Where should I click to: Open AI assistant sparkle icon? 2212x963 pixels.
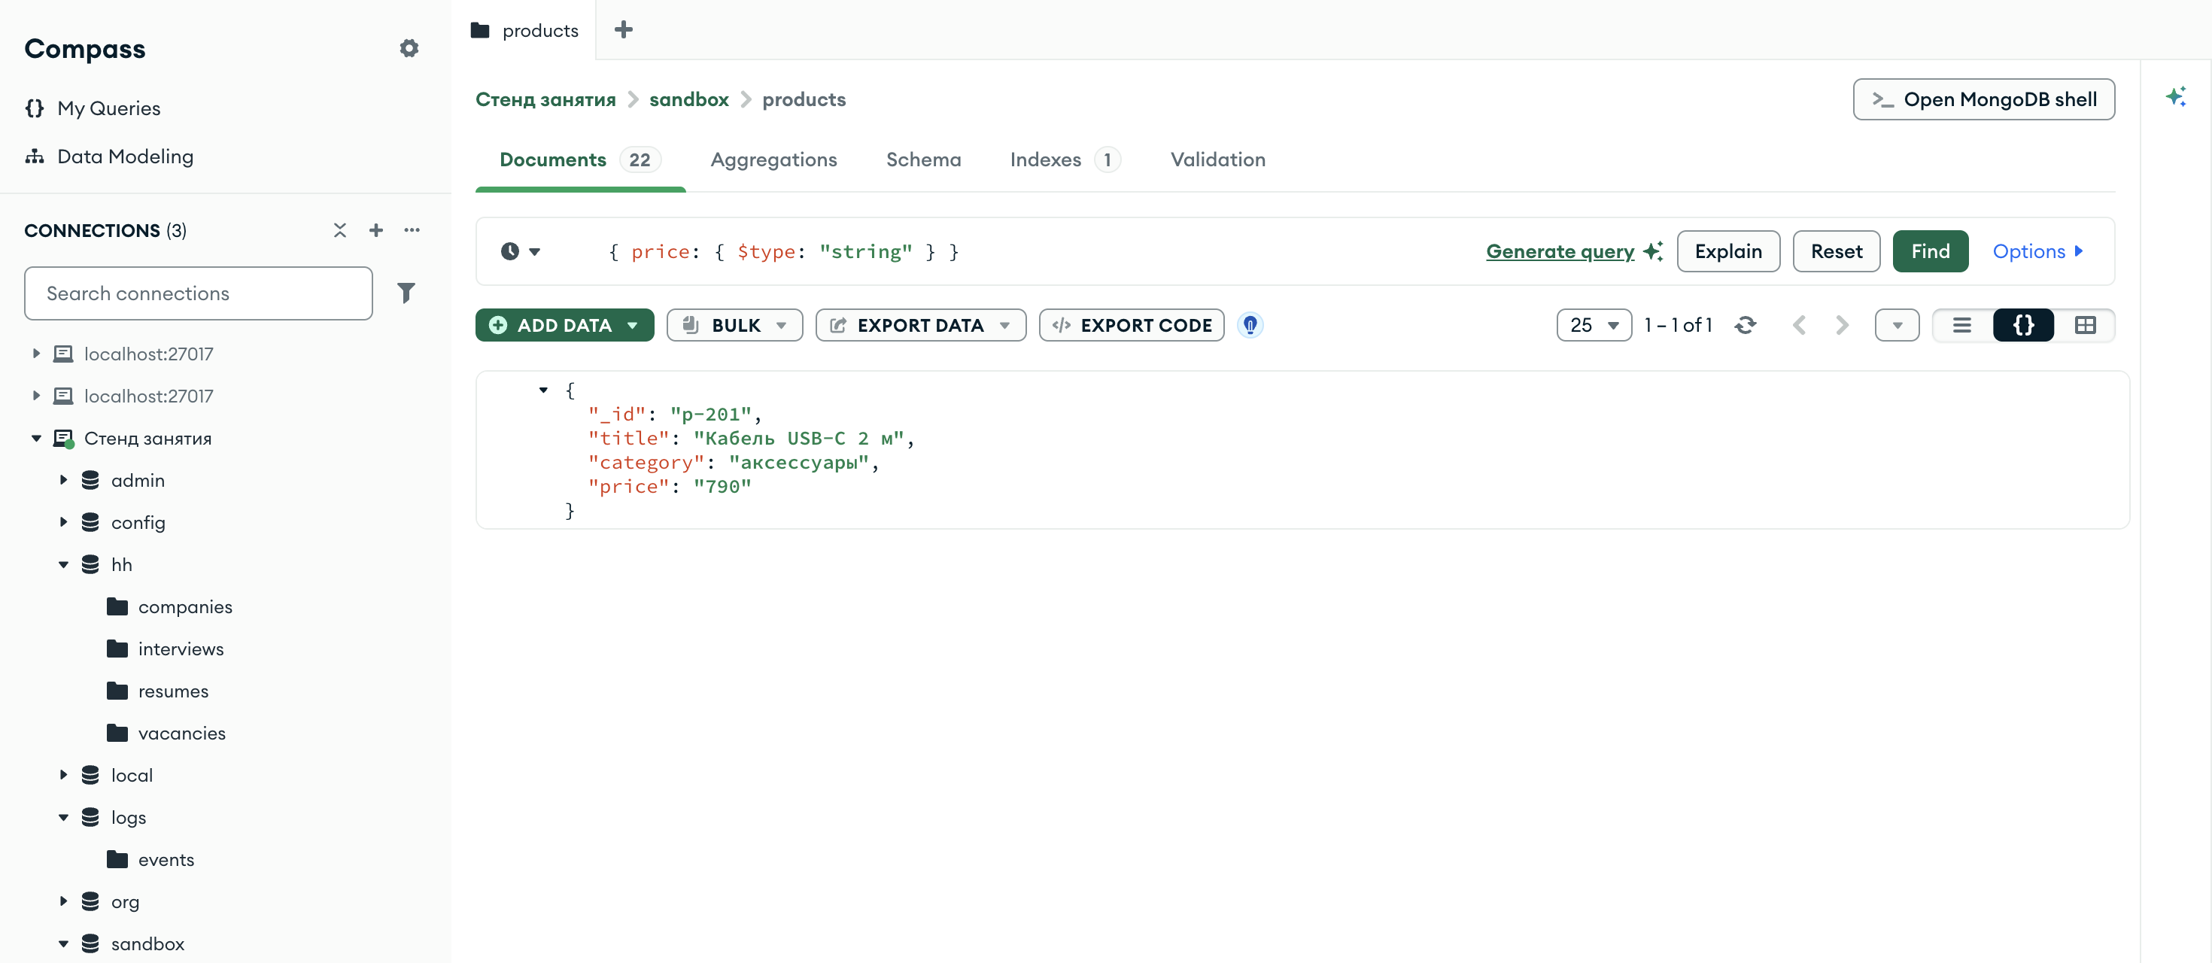(2175, 96)
